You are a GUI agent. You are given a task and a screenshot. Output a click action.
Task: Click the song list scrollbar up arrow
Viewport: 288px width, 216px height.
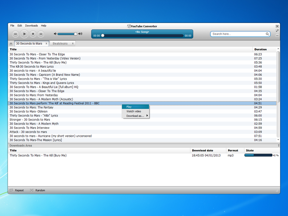tap(278, 49)
